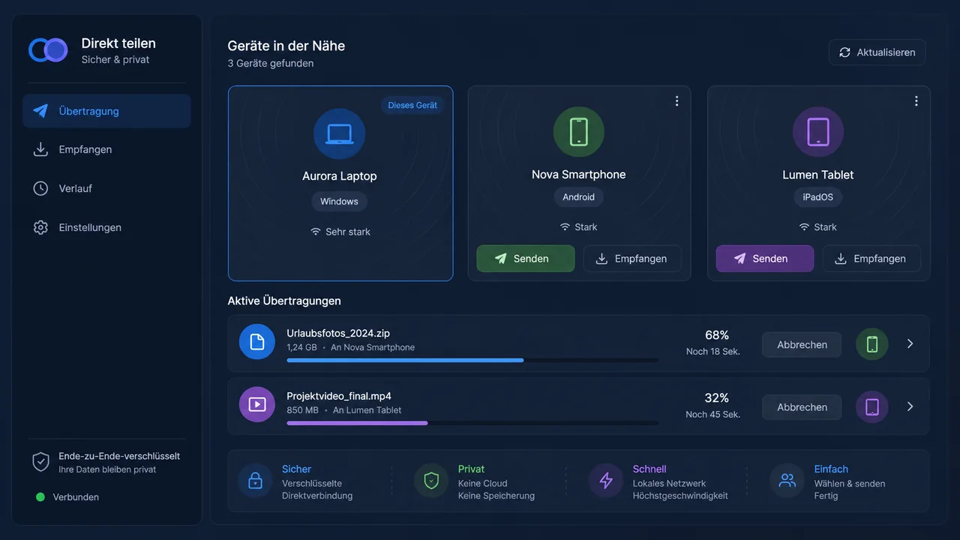The height and width of the screenshot is (540, 960).
Task: Click the green Verbunden status dot
Action: [x=40, y=497]
